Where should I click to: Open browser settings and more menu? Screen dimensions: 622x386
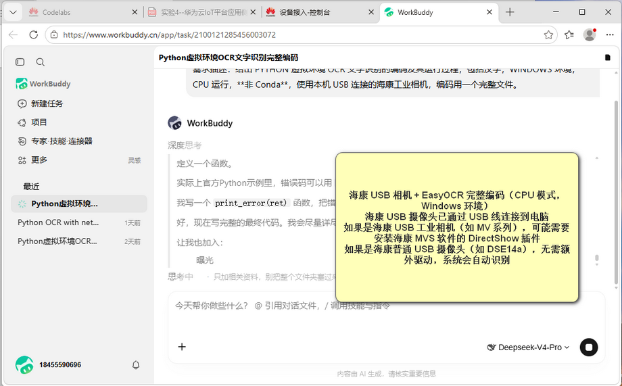(610, 35)
